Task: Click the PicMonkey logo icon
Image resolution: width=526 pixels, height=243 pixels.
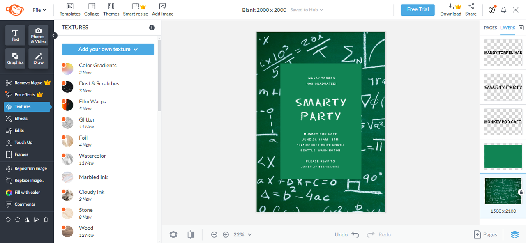Action: (x=14, y=10)
